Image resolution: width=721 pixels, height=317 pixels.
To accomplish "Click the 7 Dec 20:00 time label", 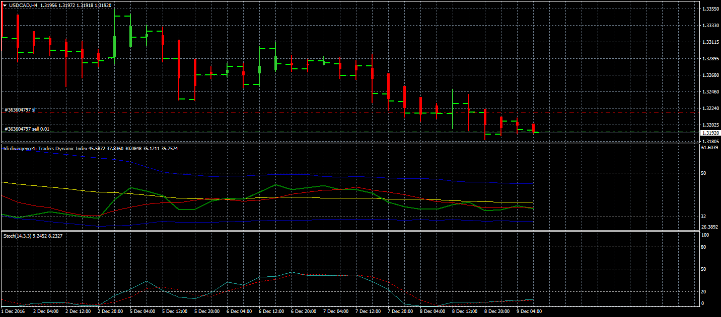I will (x=400, y=311).
